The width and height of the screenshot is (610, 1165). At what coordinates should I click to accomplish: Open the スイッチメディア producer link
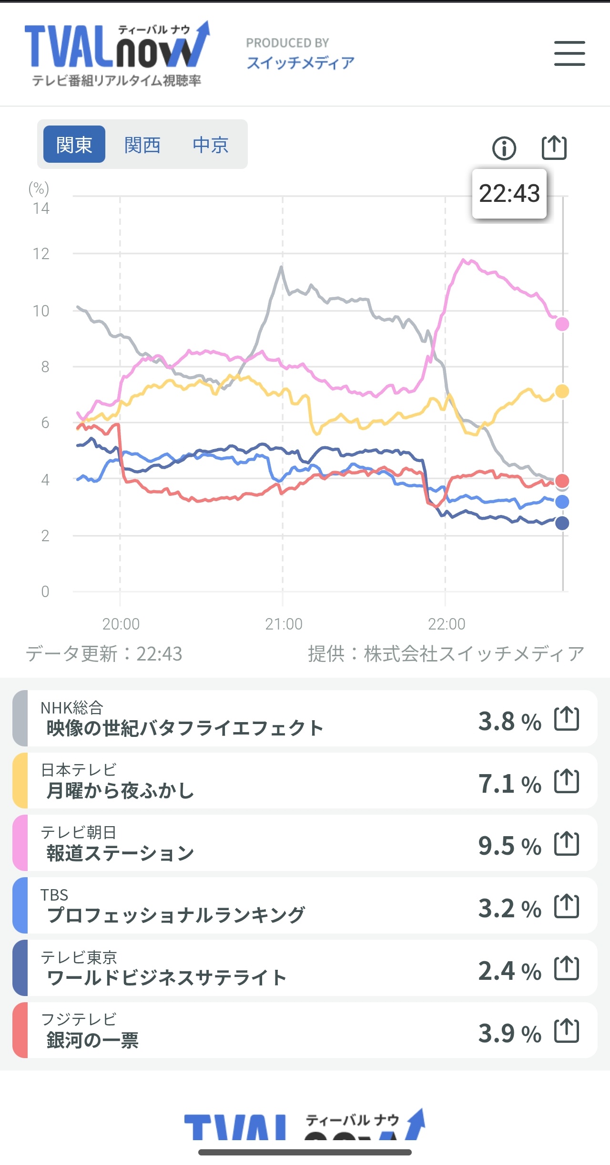click(300, 63)
